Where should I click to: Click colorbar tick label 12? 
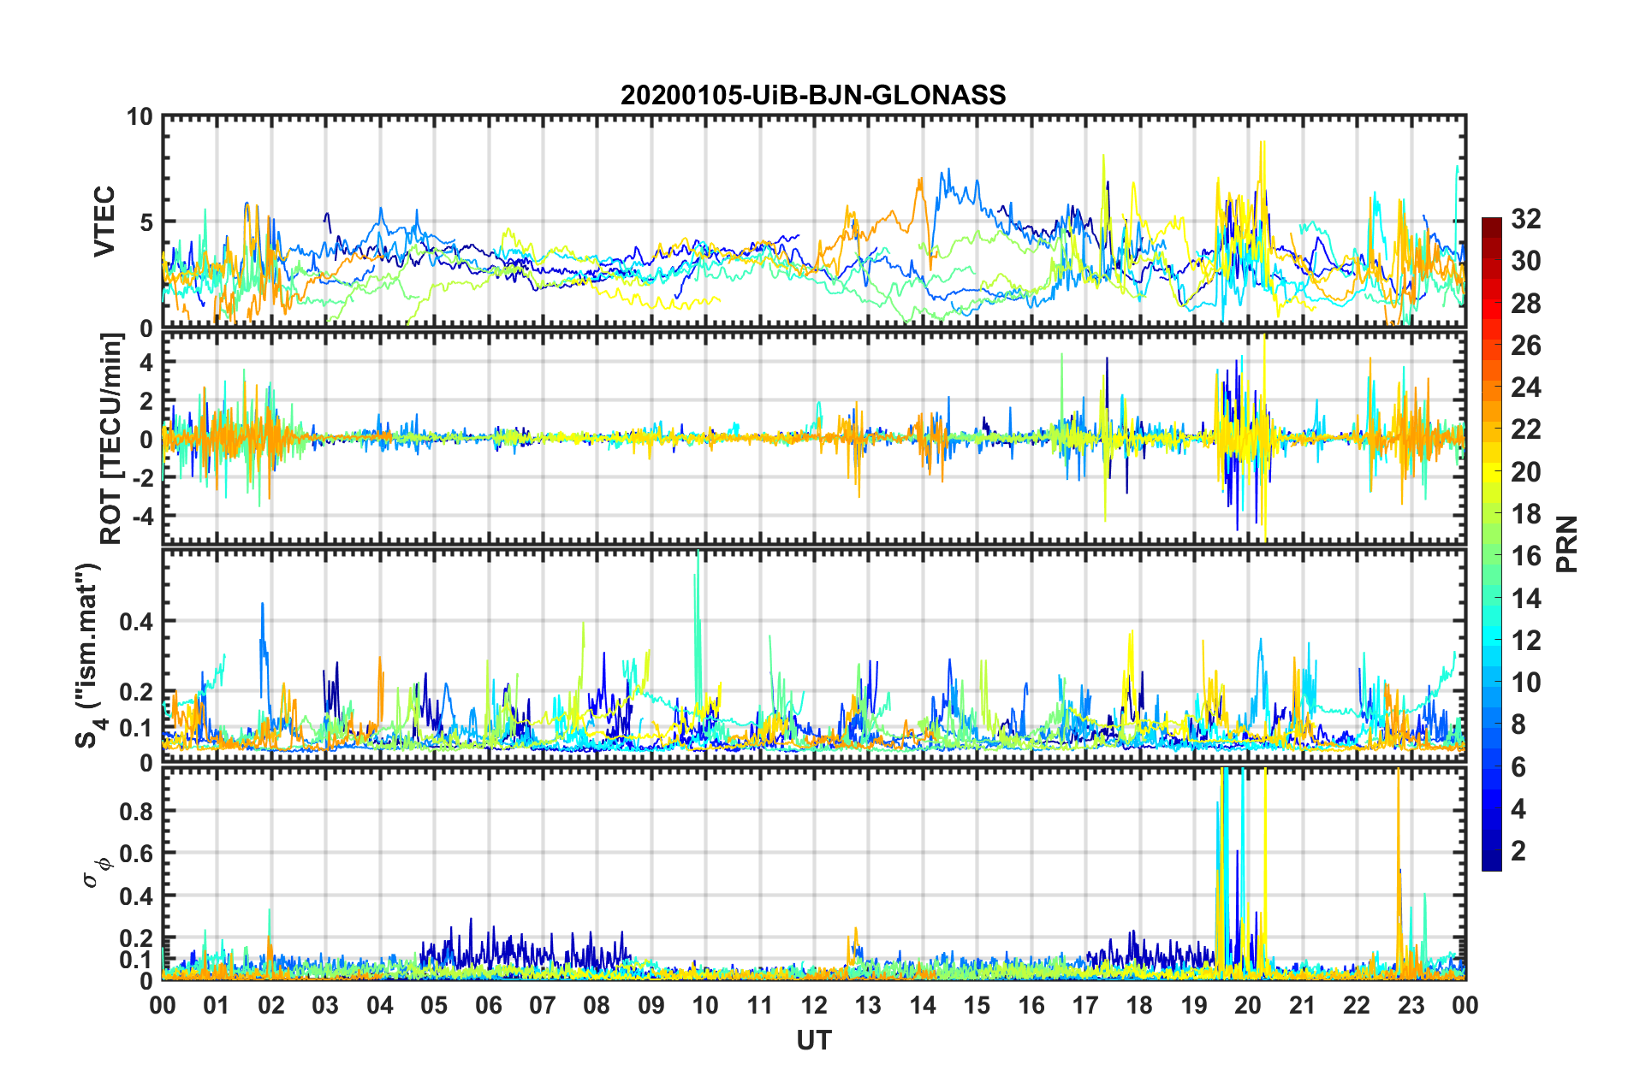1525,641
